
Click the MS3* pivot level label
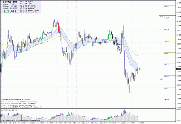[x=167, y=100]
